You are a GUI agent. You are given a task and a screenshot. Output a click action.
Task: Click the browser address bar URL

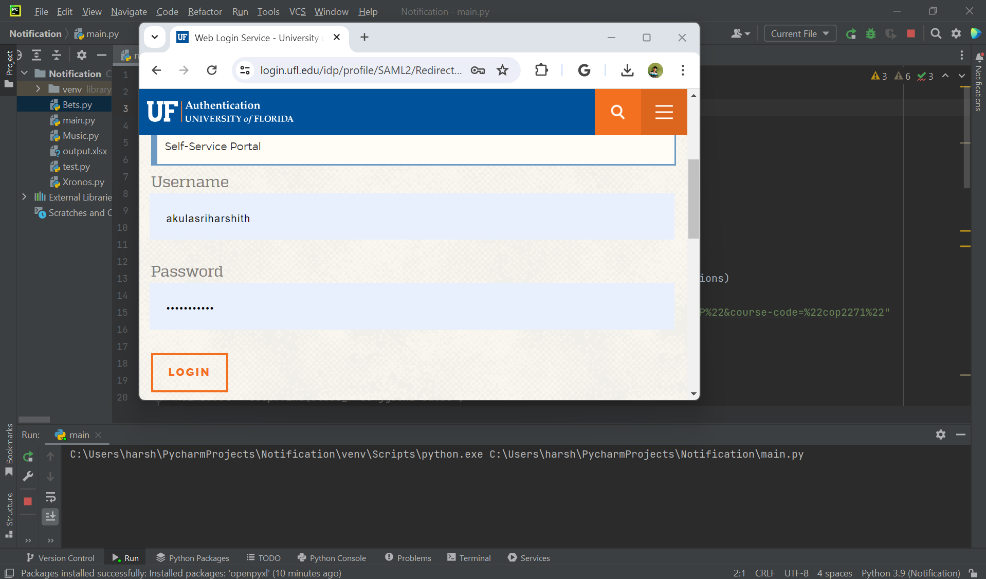coord(361,70)
